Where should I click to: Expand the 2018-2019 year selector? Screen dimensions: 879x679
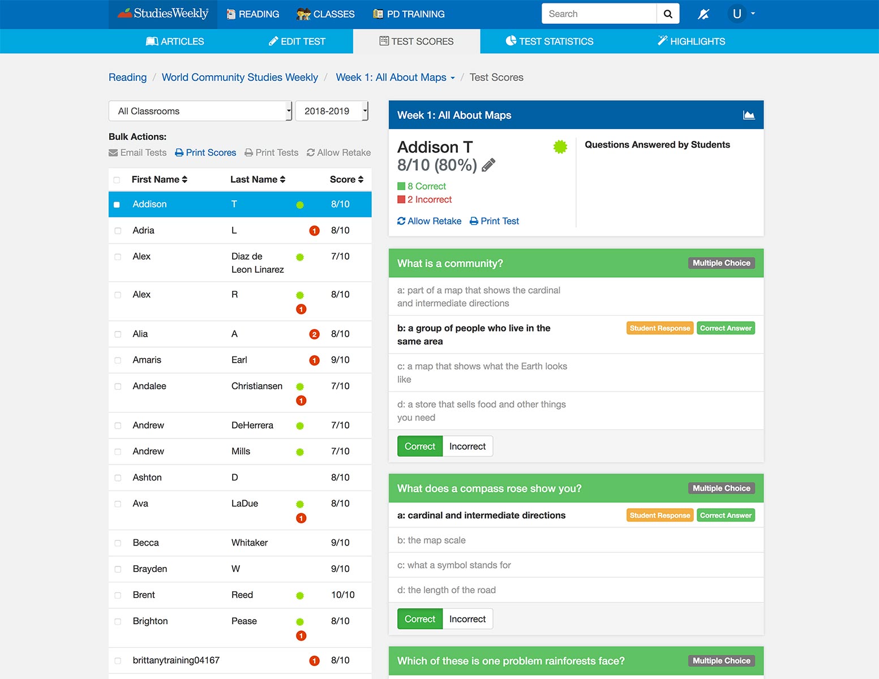coord(332,111)
